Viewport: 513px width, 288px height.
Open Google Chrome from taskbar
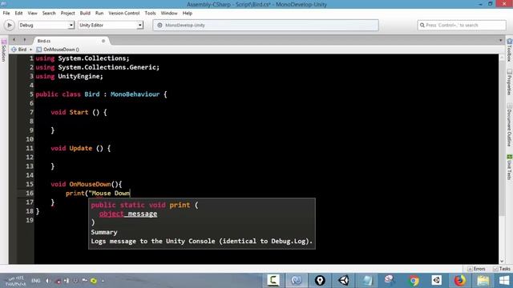click(414, 280)
